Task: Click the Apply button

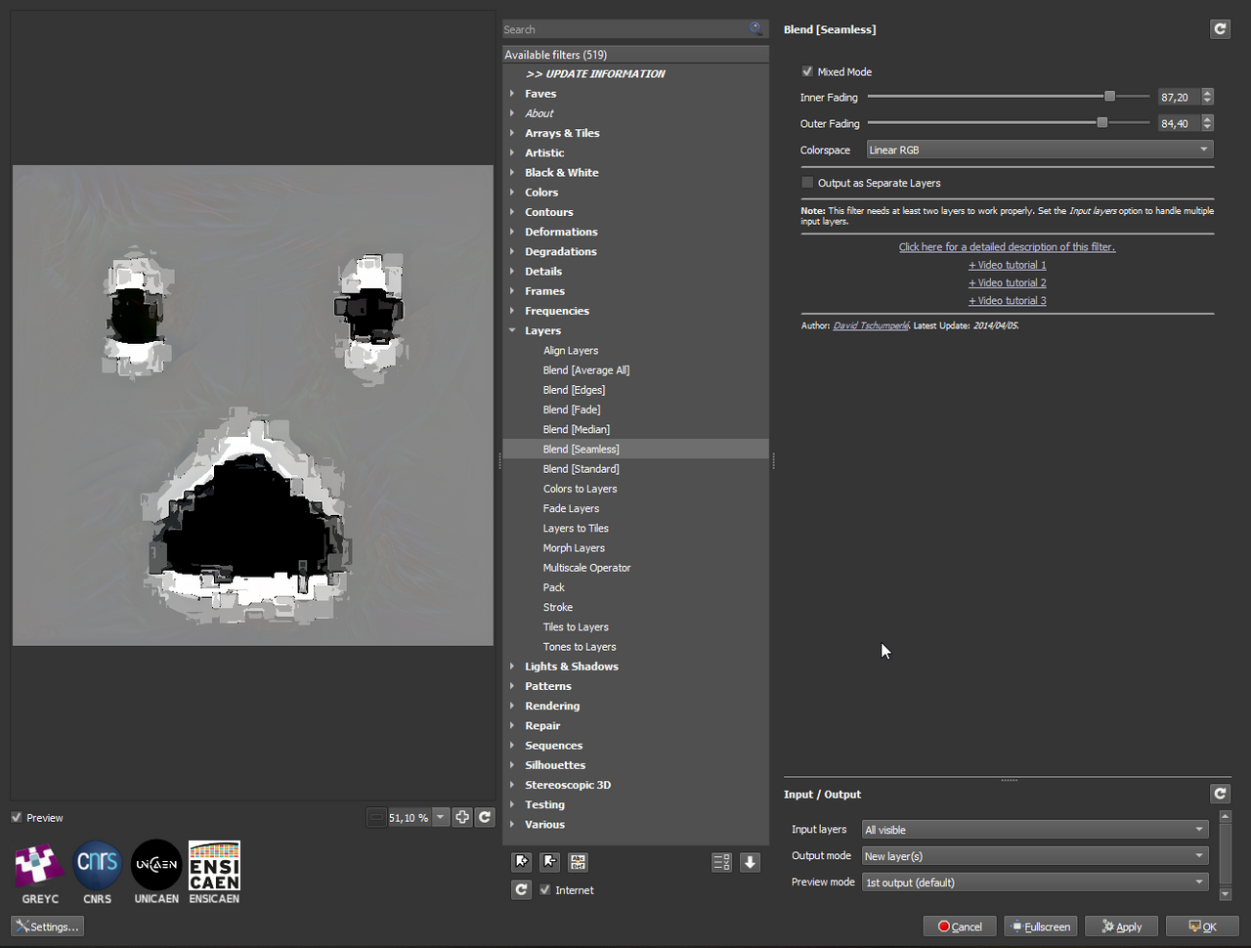Action: (1122, 926)
